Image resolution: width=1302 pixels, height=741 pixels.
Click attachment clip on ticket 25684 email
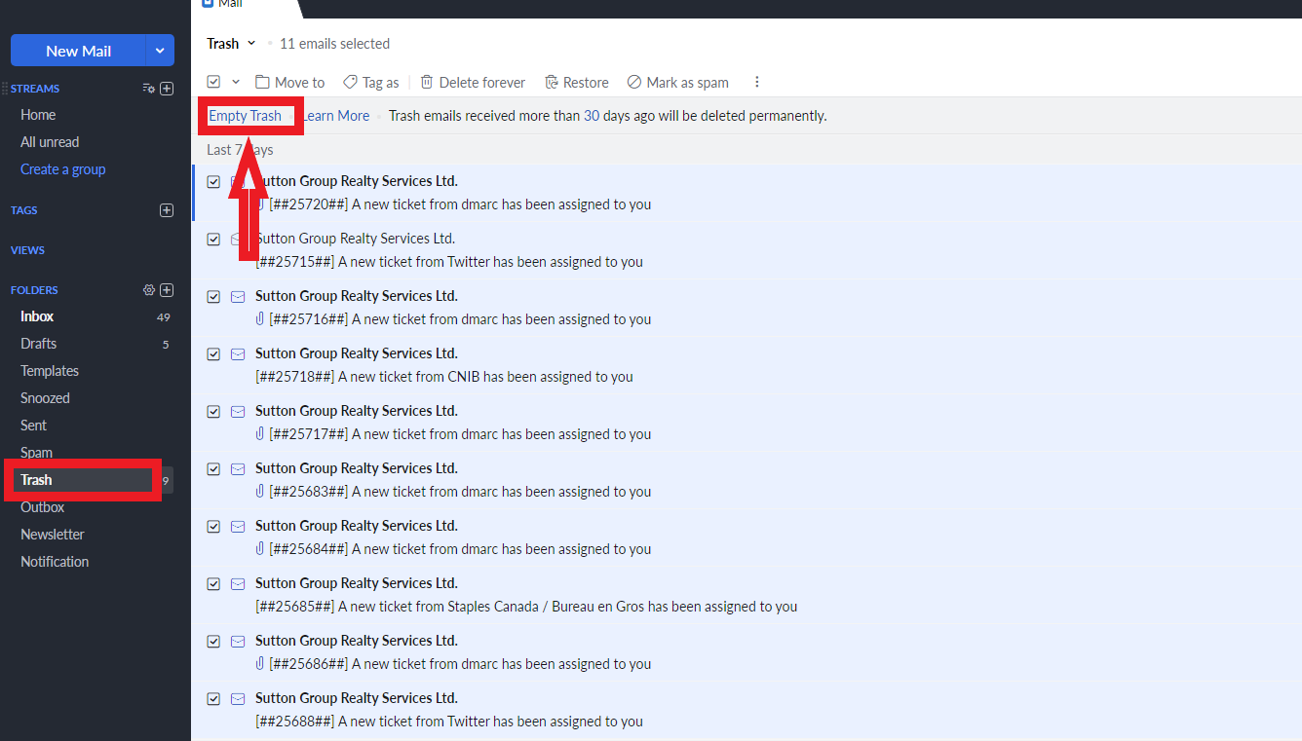(x=260, y=549)
